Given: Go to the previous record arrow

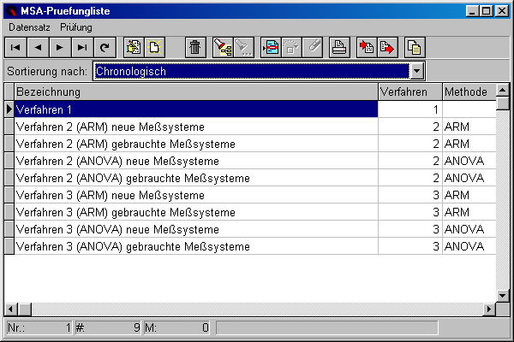Looking at the screenshot, I should coord(39,48).
